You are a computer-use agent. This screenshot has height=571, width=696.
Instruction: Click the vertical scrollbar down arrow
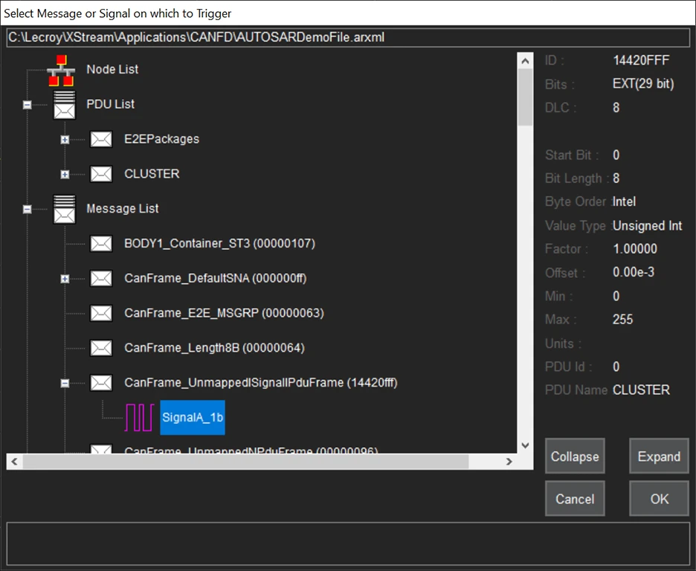525,445
